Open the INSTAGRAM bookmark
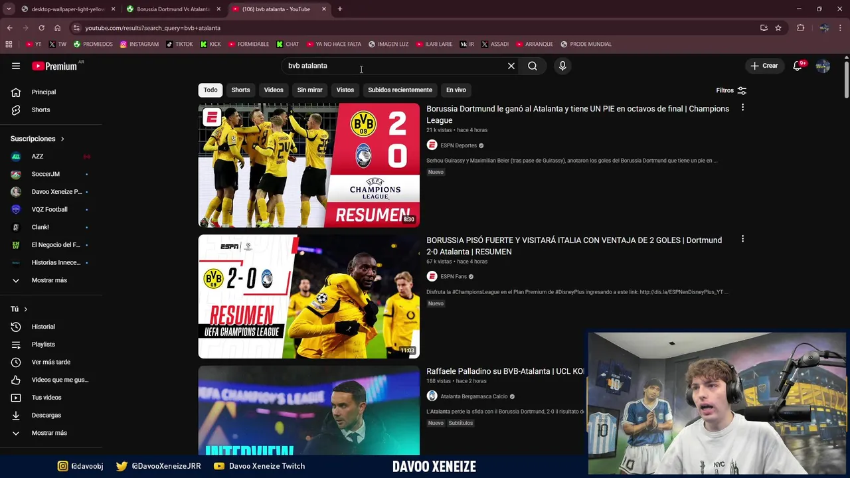 (x=139, y=44)
